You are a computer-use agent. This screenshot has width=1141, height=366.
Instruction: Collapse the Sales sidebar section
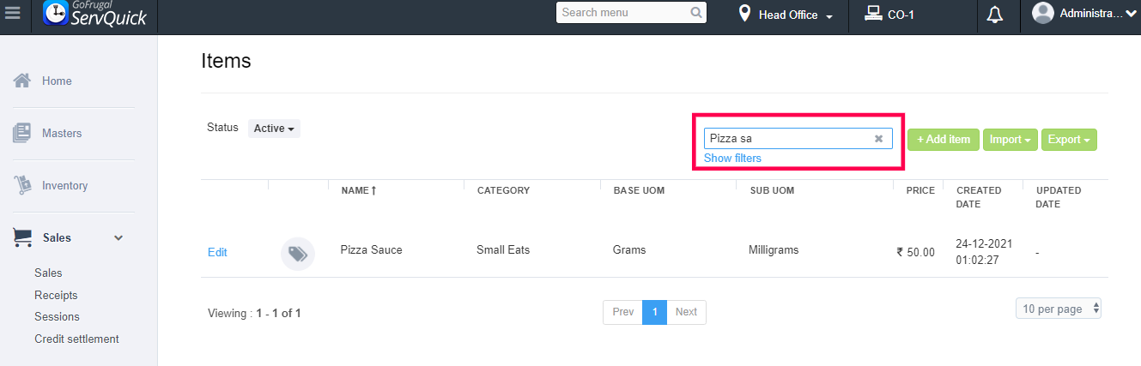[118, 237]
